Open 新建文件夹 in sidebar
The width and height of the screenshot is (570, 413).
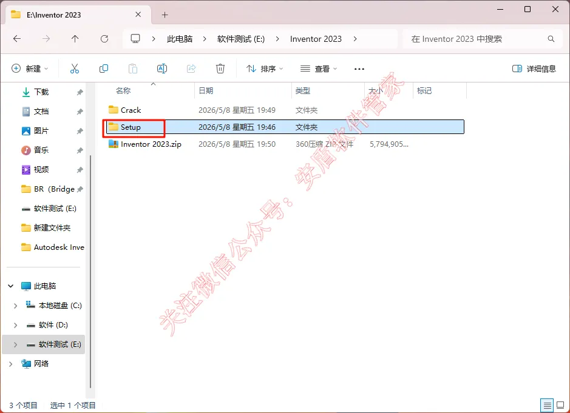coord(46,228)
